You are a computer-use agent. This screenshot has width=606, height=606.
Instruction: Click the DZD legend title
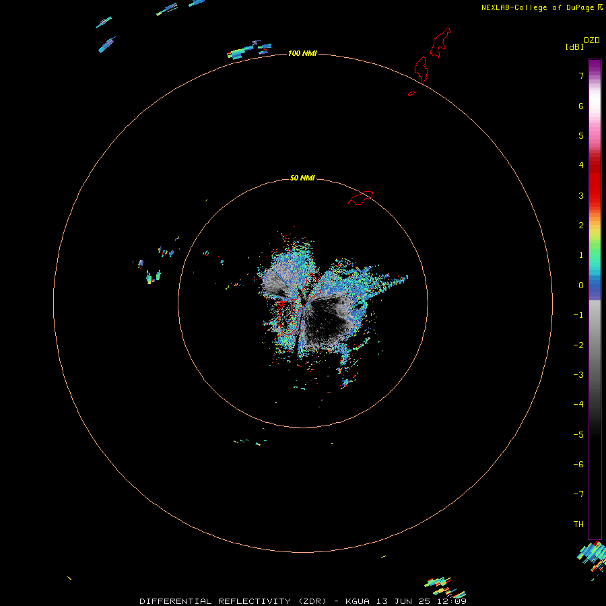click(591, 40)
